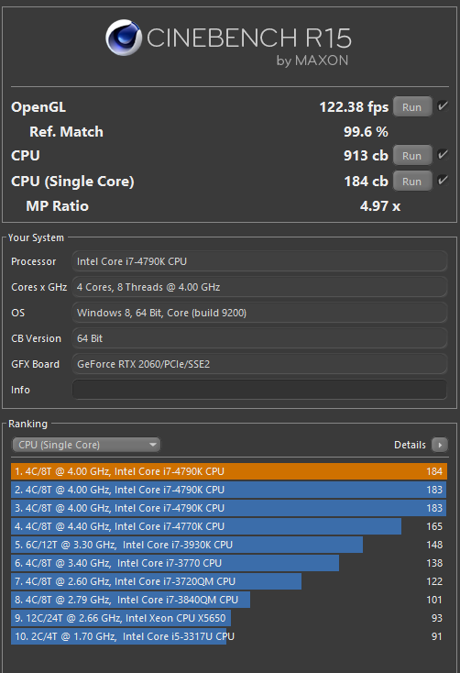Viewport: 460px width, 673px height.
Task: Select ranking row 10. Intel Core i5-3317U
Action: tap(229, 636)
